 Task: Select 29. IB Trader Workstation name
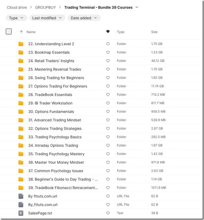[50, 103]
